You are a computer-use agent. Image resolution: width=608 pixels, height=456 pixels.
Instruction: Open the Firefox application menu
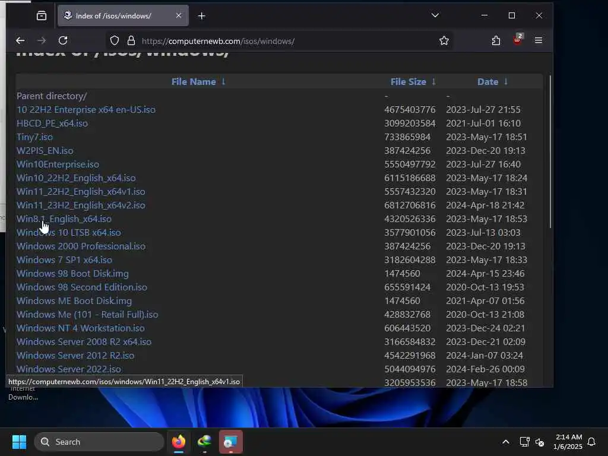pyautogui.click(x=538, y=40)
